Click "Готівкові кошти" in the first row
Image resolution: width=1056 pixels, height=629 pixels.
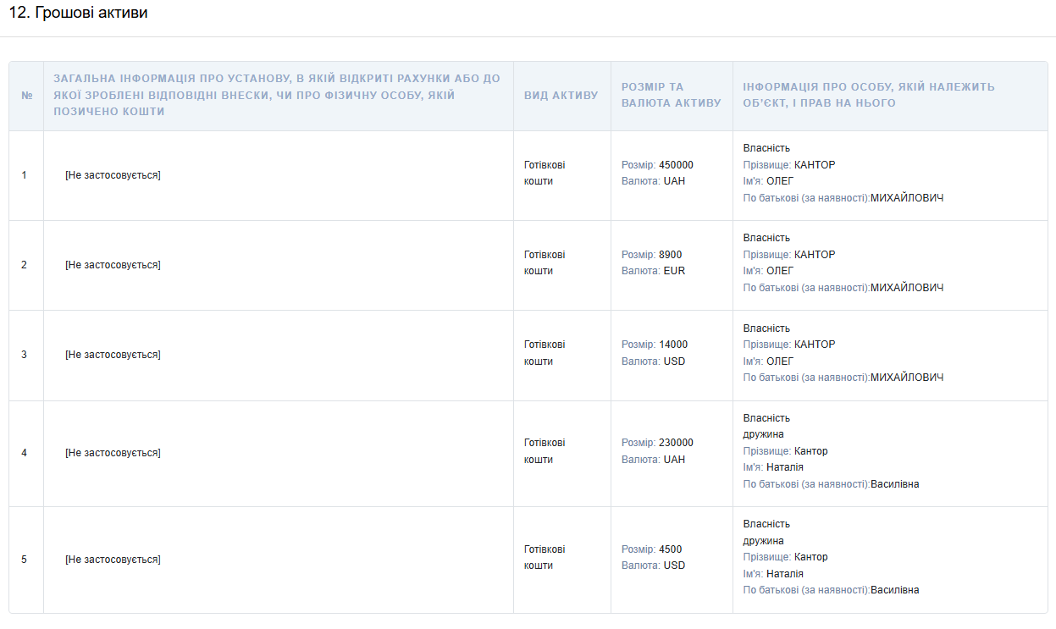544,173
